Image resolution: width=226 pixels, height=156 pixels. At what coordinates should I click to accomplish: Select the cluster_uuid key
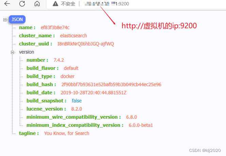(x=35, y=44)
